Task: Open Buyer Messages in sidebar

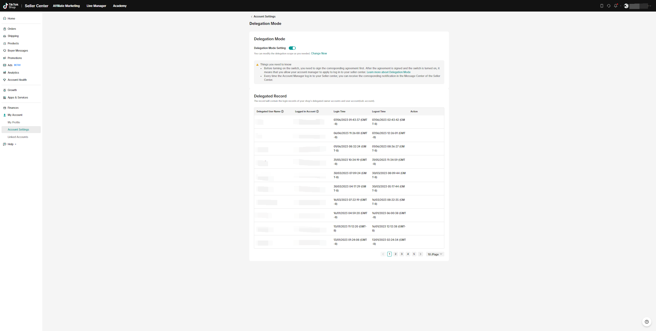Action: coord(18,51)
